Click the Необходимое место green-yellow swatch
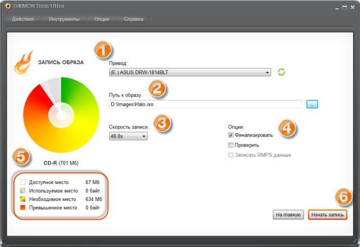The image size is (360, 247). tap(22, 199)
